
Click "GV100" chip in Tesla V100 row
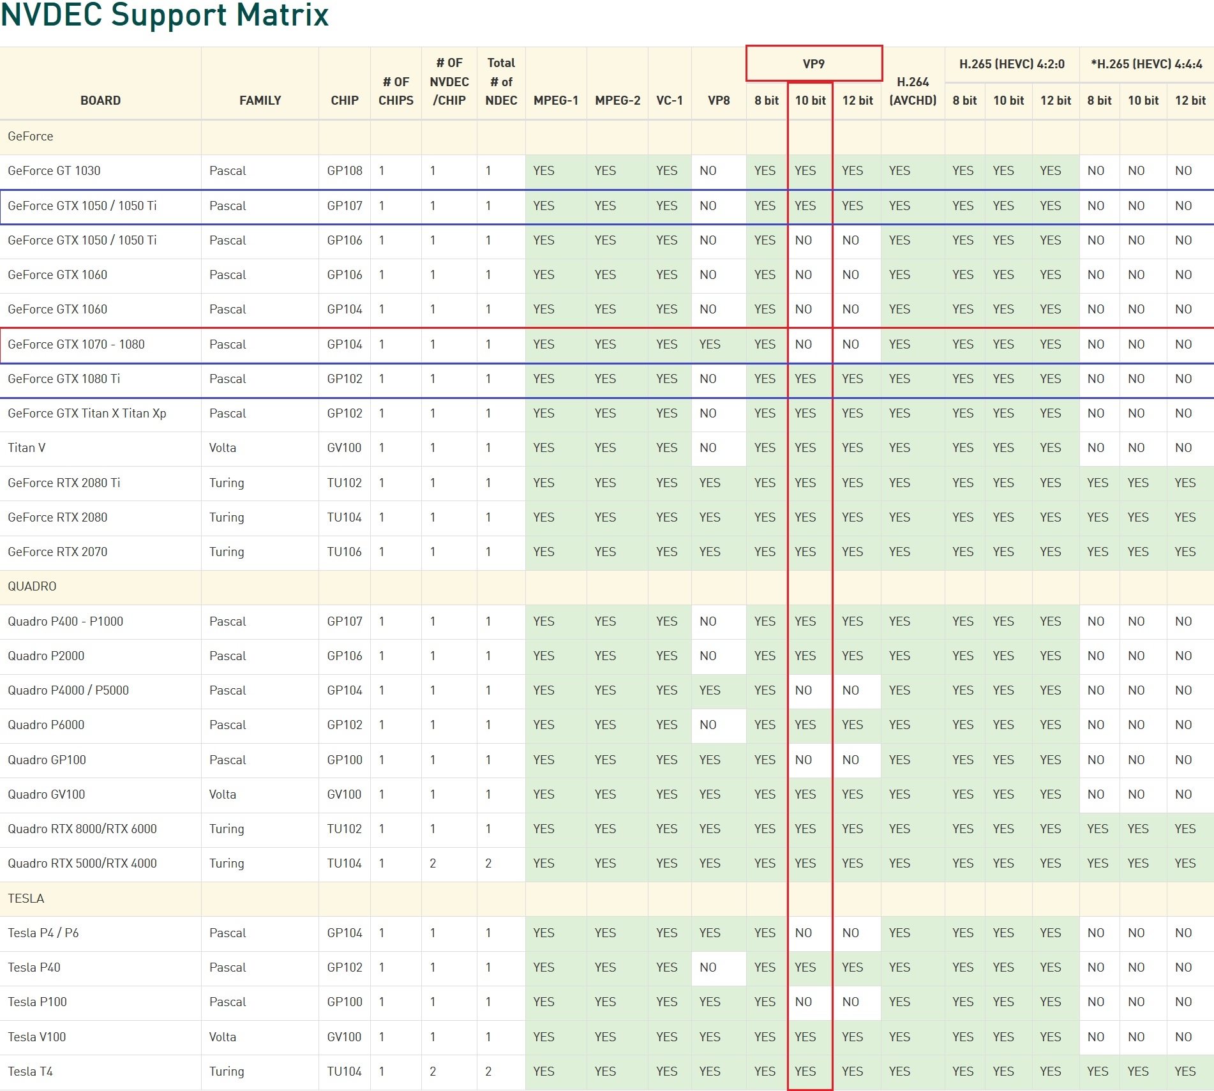click(x=345, y=1037)
